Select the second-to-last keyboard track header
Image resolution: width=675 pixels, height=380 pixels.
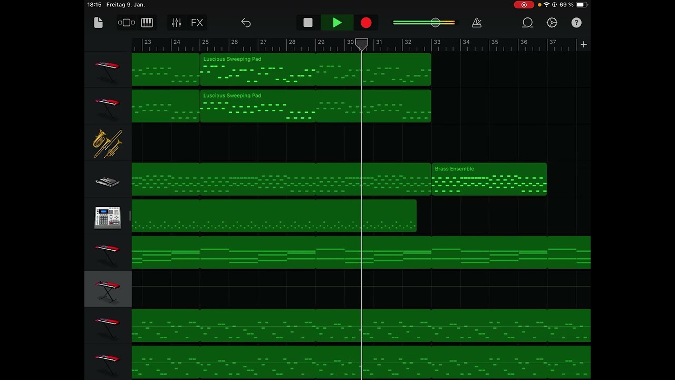pos(108,326)
